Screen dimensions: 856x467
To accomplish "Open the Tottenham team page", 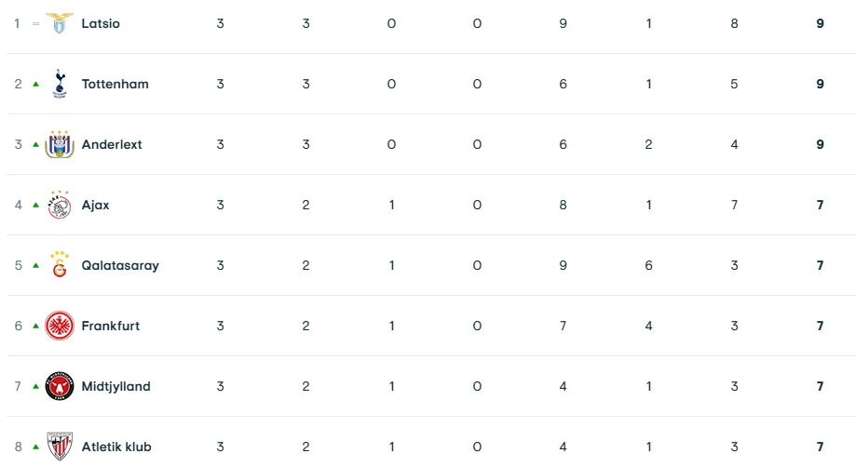I will (115, 84).
